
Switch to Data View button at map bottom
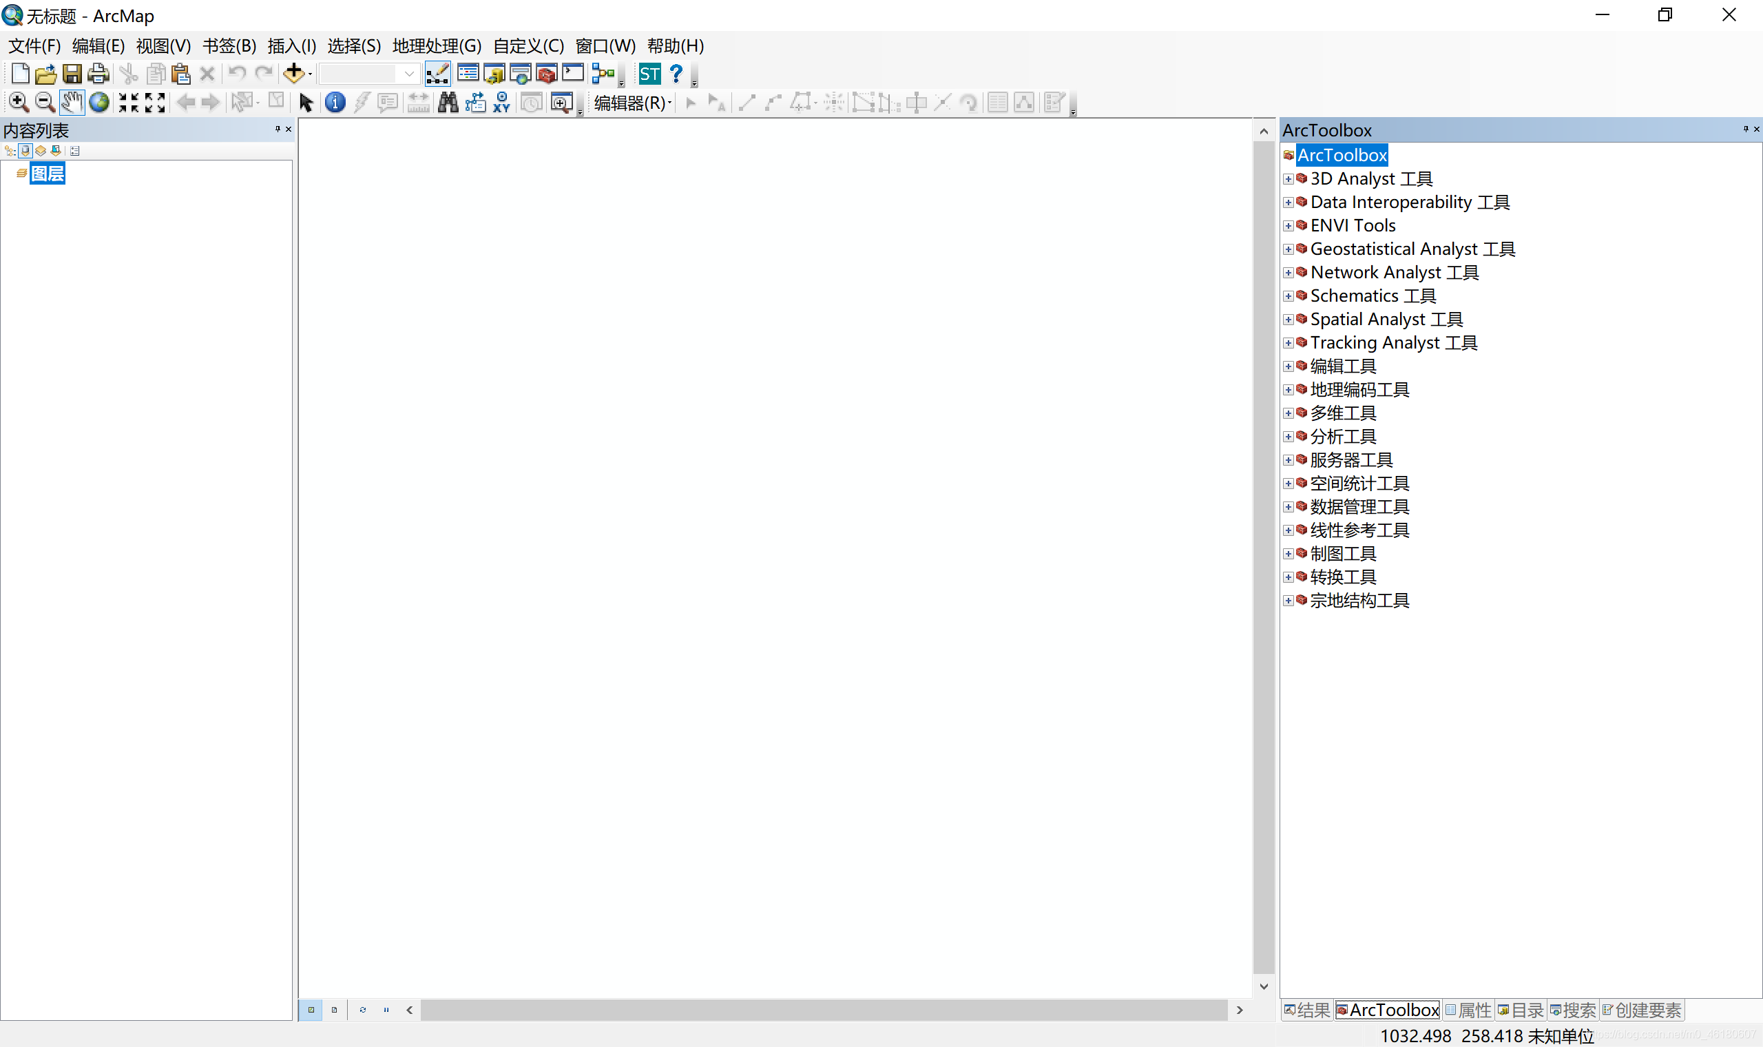[x=311, y=1010]
